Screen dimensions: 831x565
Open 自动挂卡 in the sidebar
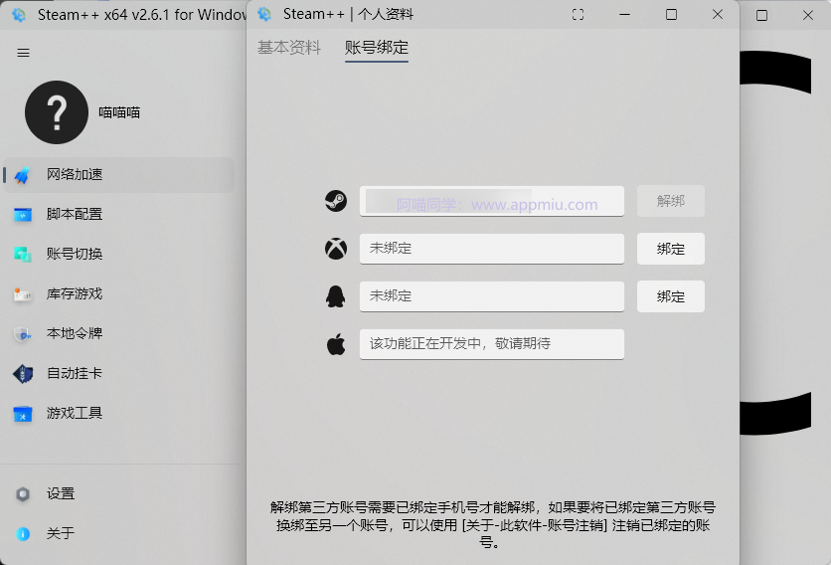click(118, 373)
